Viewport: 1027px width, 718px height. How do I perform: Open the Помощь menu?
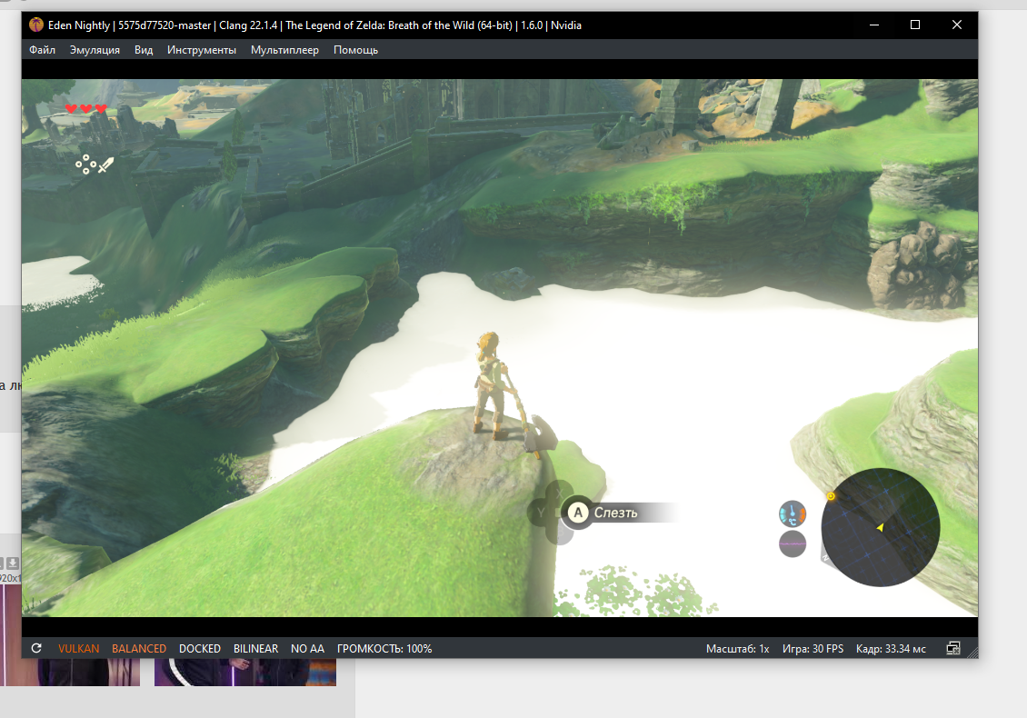[355, 50]
